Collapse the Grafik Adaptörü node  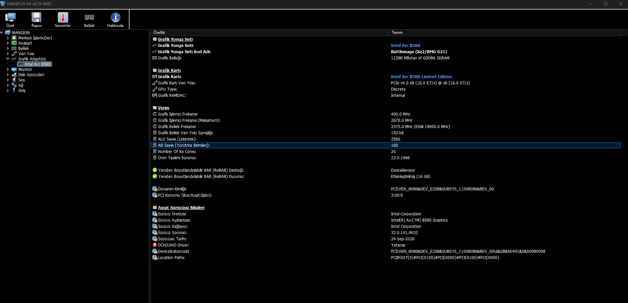(8, 59)
